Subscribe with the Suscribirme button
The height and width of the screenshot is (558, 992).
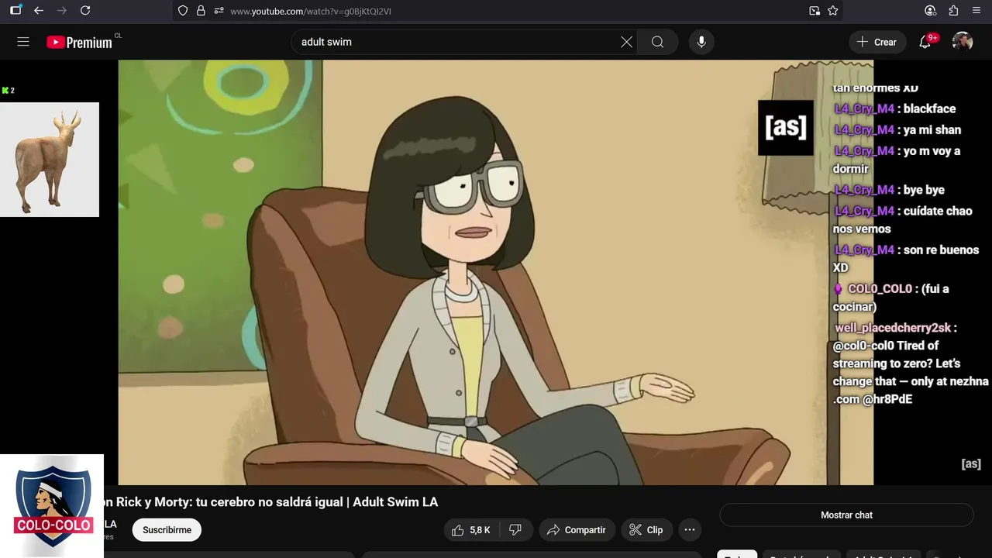click(167, 530)
